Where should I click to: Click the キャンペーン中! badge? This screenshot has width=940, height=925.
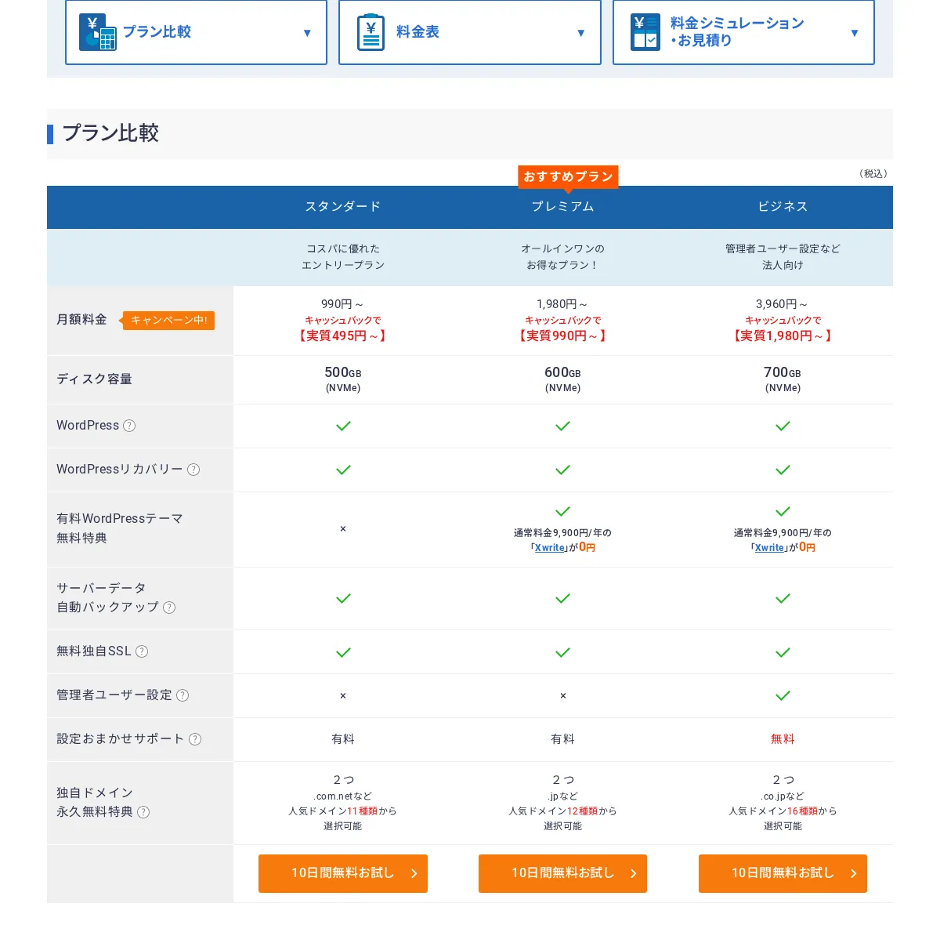pos(168,320)
